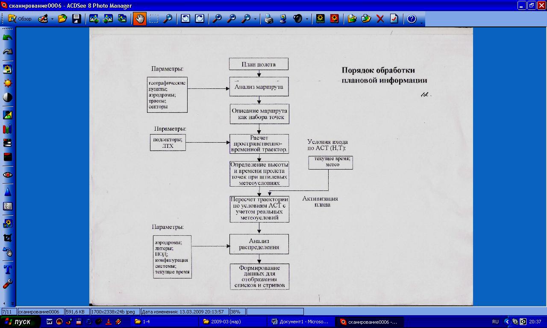The height and width of the screenshot is (328, 547).
Task: Click the zoom in magnifier icon
Action: pos(217,19)
